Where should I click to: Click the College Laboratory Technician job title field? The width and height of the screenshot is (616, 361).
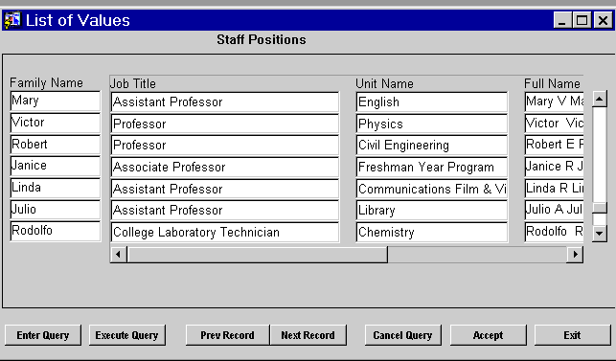coord(225,232)
